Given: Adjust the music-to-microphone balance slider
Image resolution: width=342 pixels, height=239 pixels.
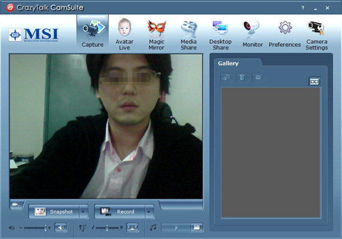Looking at the screenshot, I should click(107, 228).
